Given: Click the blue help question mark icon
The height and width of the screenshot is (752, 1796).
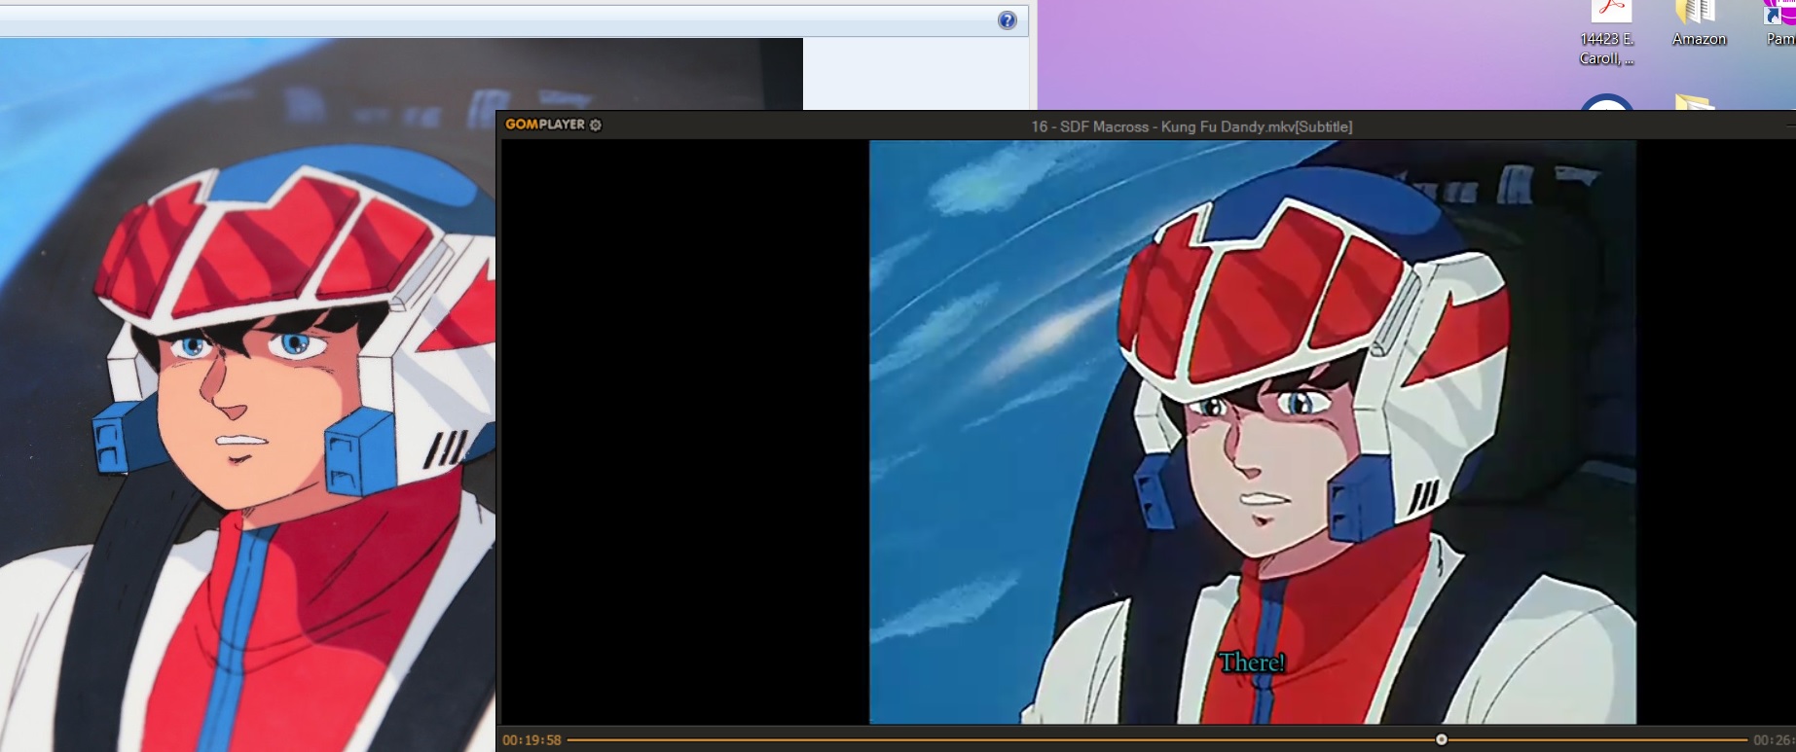Looking at the screenshot, I should point(1008,20).
